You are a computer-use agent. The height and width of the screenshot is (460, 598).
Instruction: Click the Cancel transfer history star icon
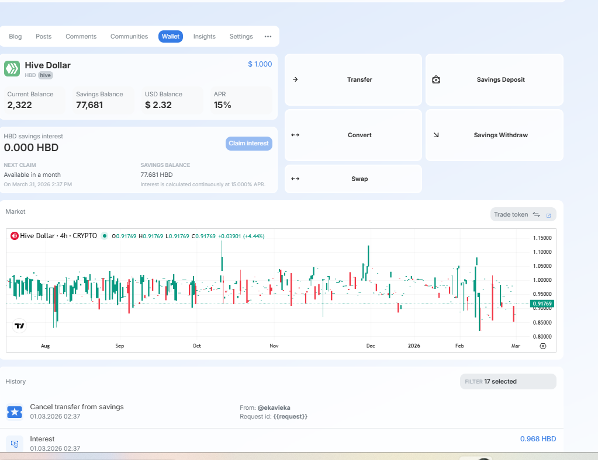[15, 412]
